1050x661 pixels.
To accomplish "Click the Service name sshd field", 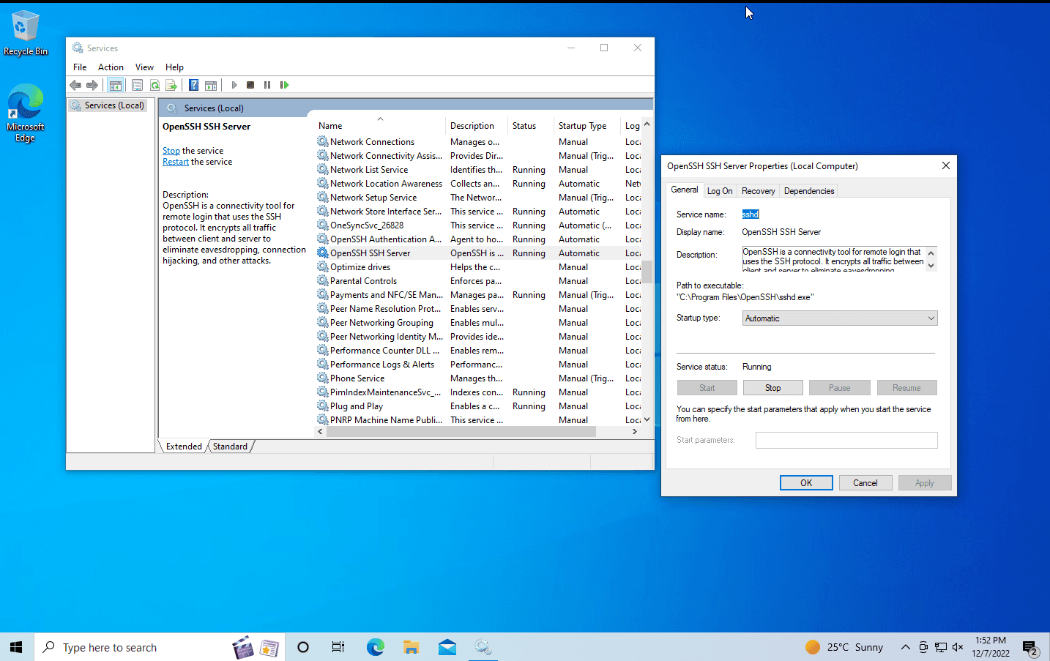I will click(x=751, y=214).
